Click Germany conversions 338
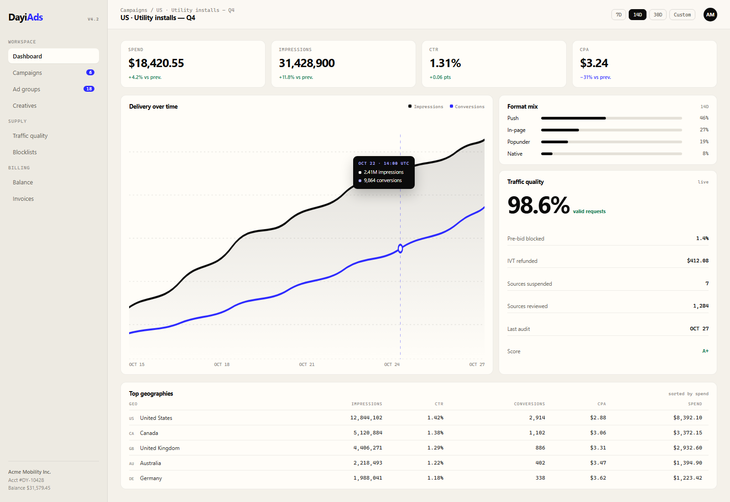The width and height of the screenshot is (730, 502). [540, 478]
